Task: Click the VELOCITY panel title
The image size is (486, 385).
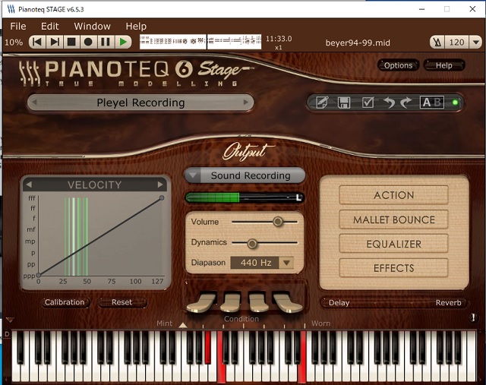Action: [x=94, y=185]
